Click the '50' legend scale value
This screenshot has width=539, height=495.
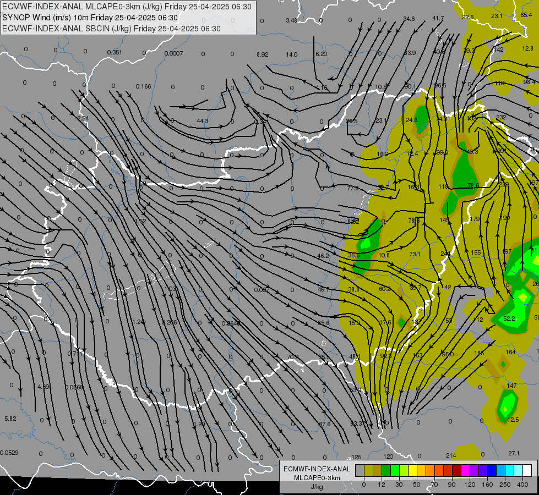(x=417, y=485)
